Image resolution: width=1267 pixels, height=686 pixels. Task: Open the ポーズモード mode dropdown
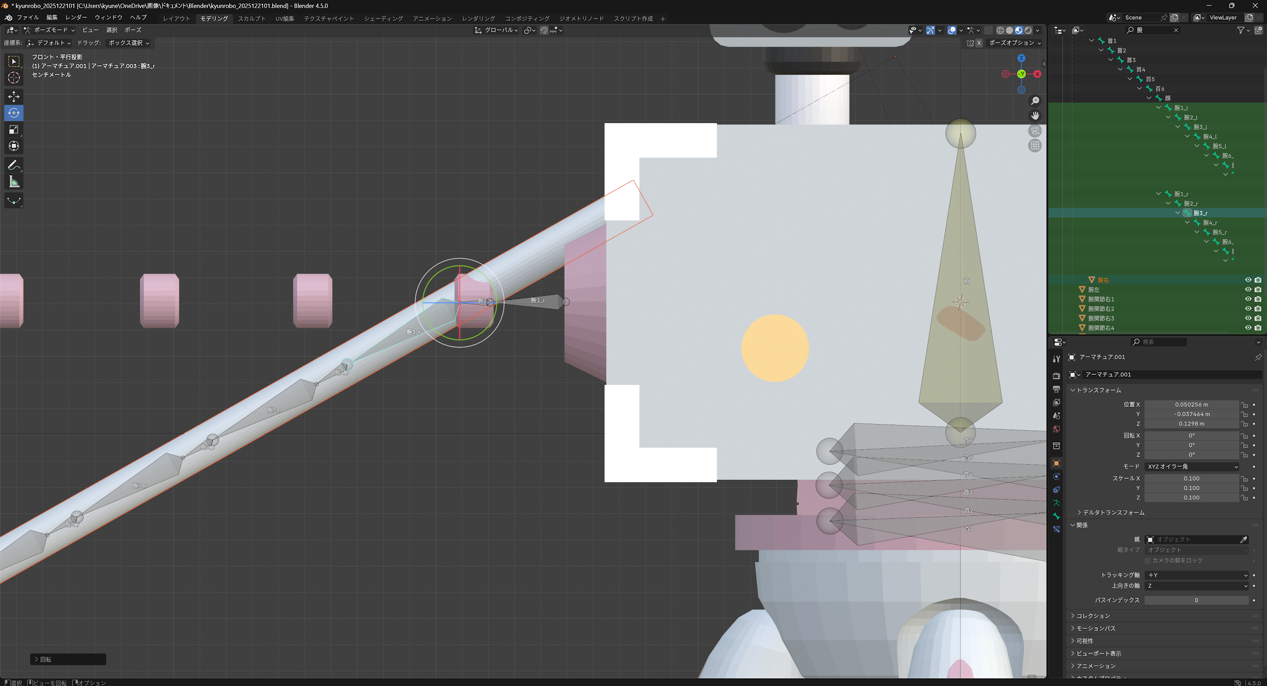(49, 30)
